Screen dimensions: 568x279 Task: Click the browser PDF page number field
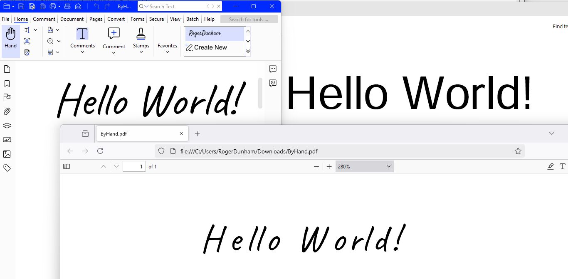tap(134, 166)
